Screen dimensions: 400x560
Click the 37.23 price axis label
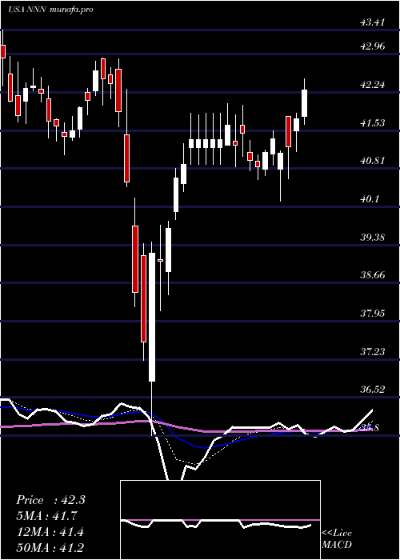coord(373,352)
